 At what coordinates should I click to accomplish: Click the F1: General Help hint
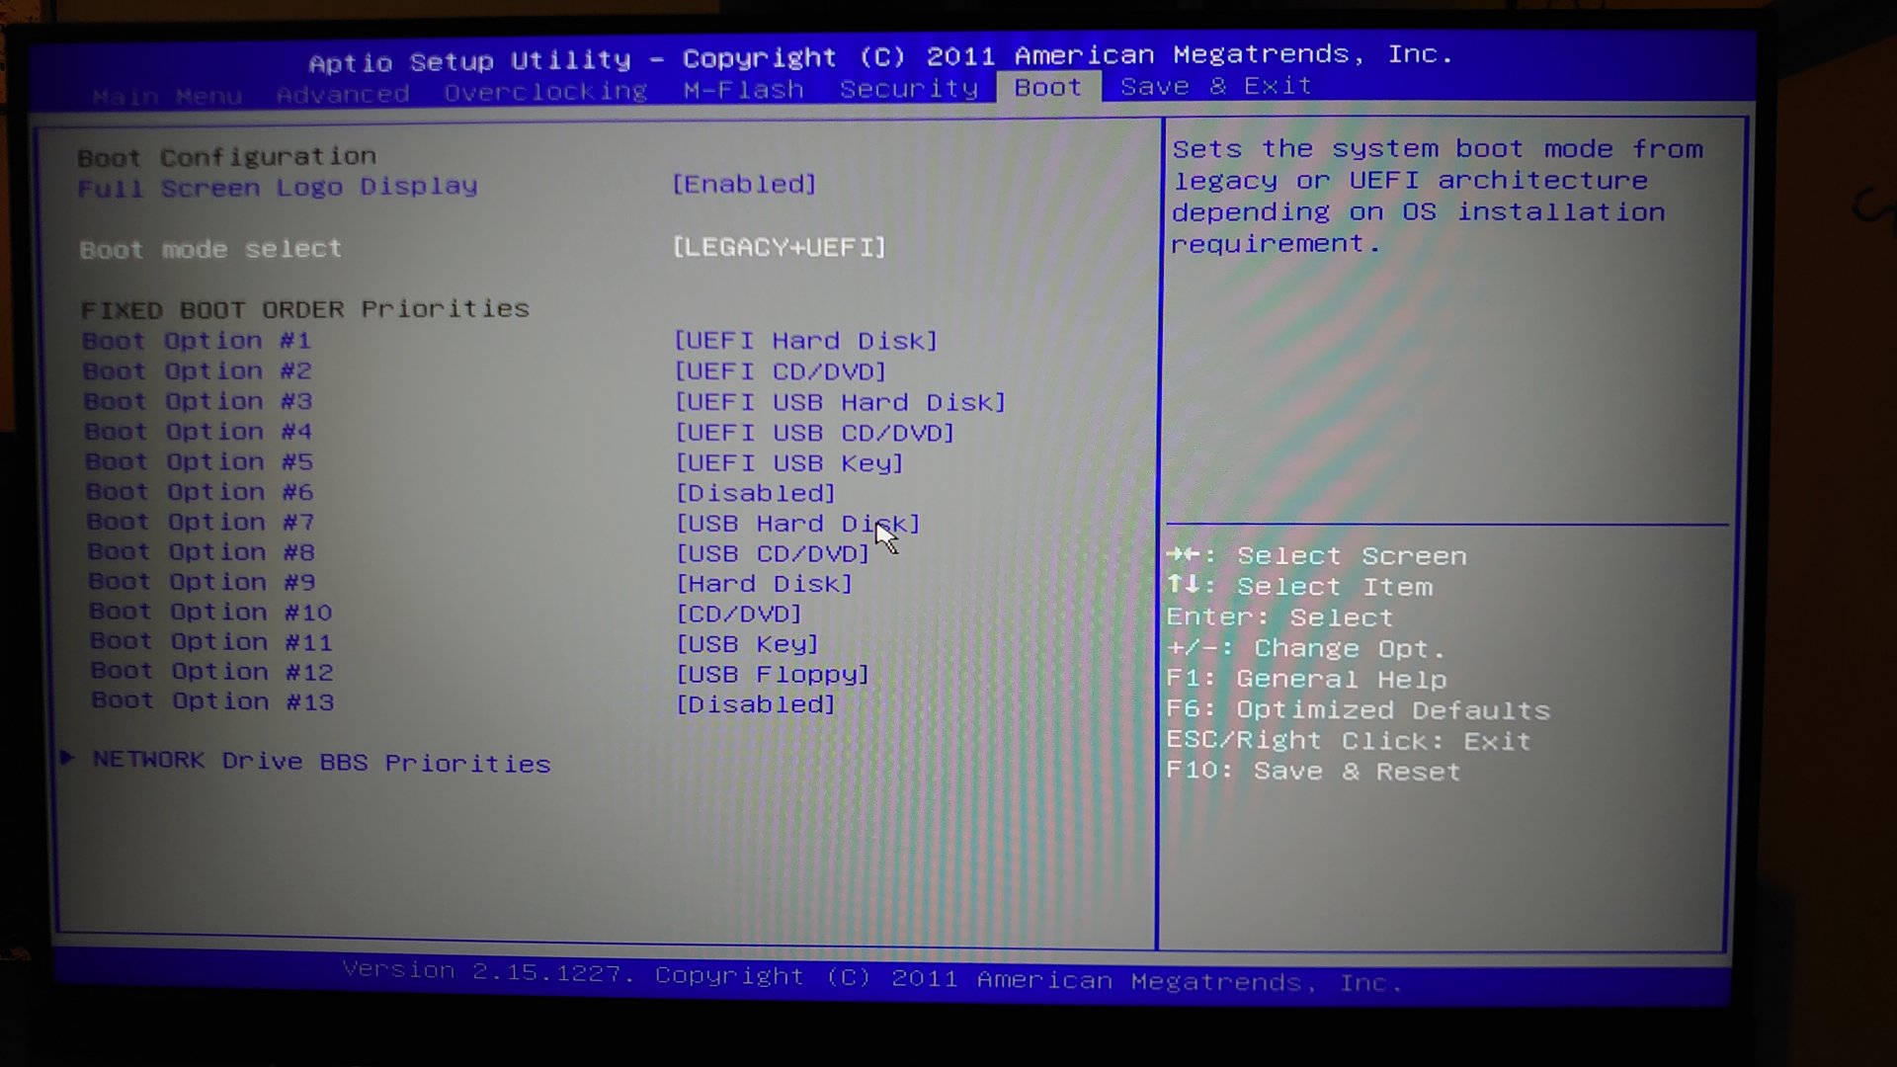click(x=1306, y=680)
